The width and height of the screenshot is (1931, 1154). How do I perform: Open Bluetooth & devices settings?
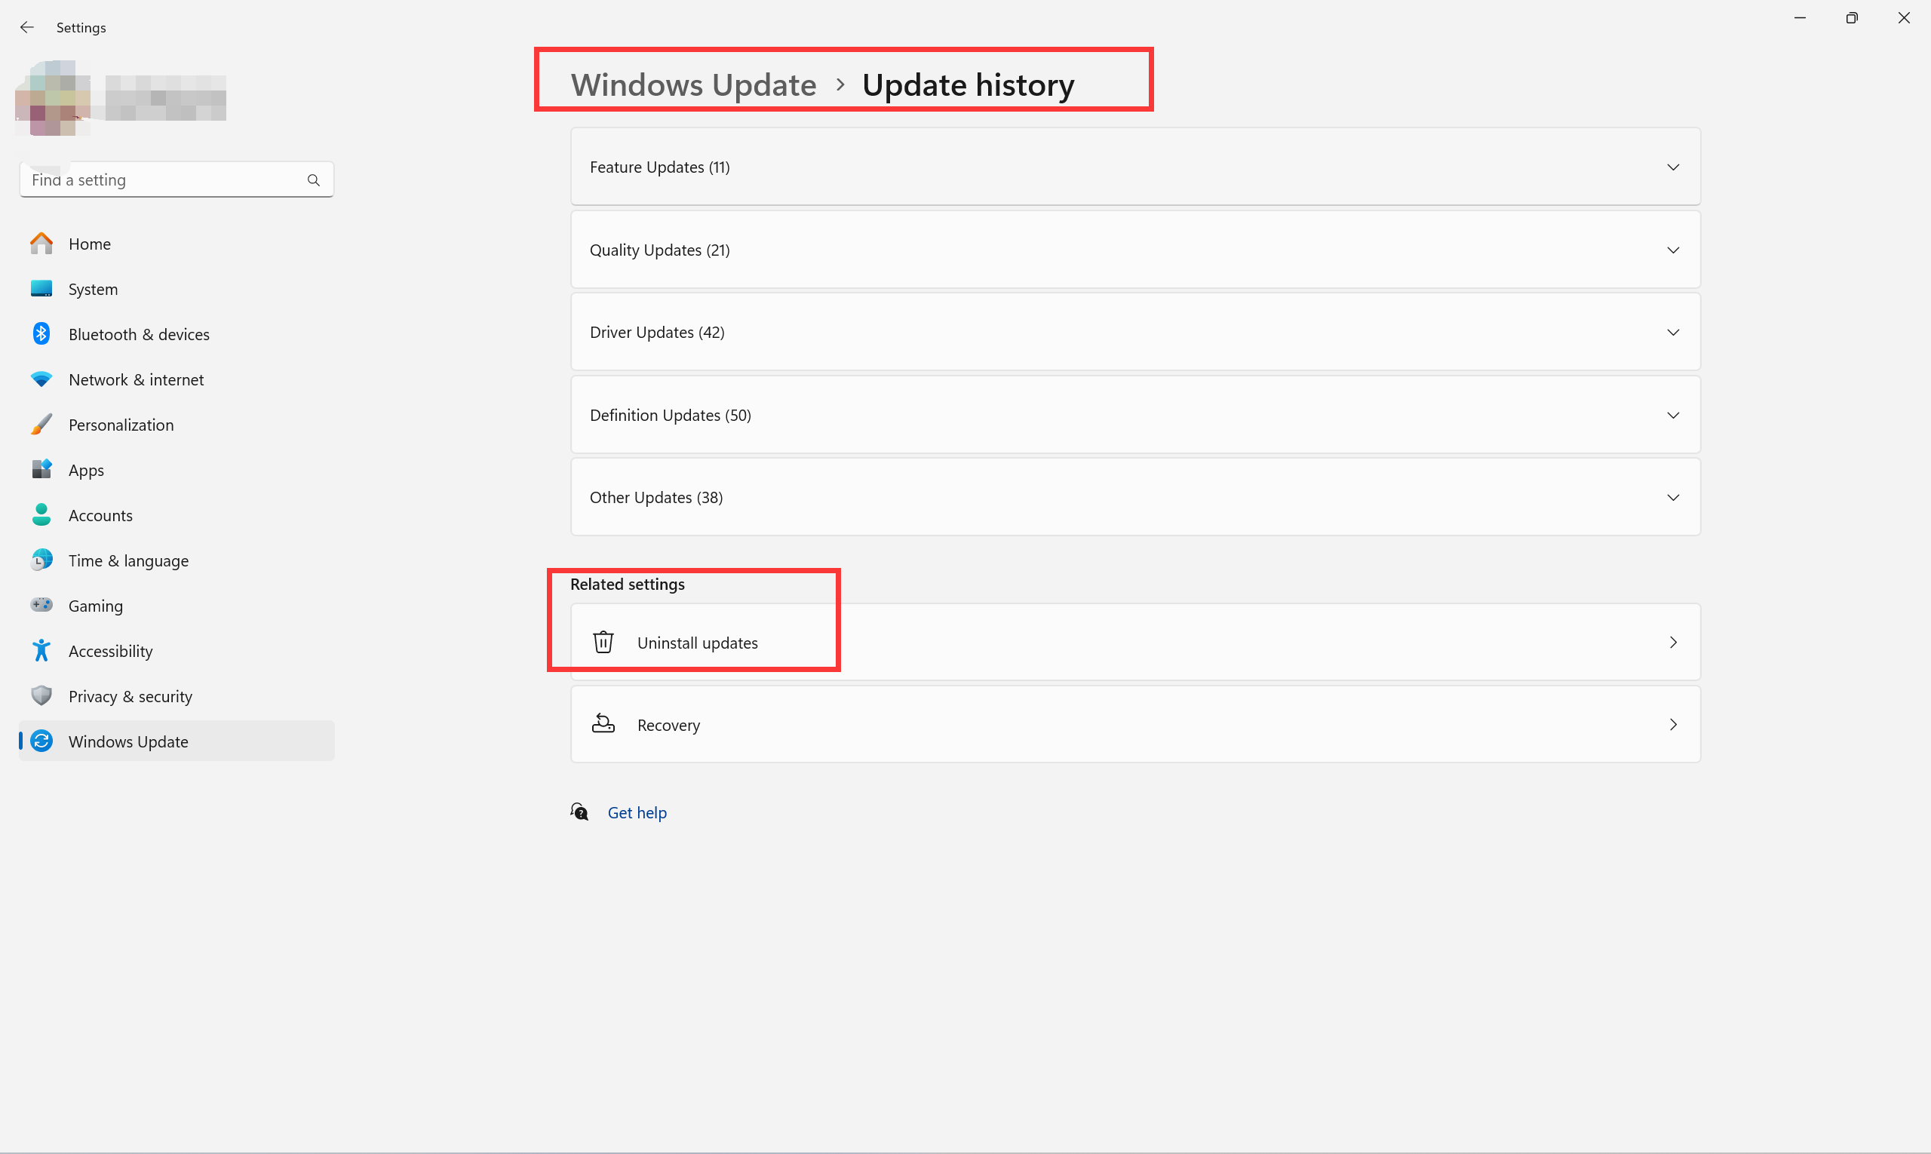177,333
